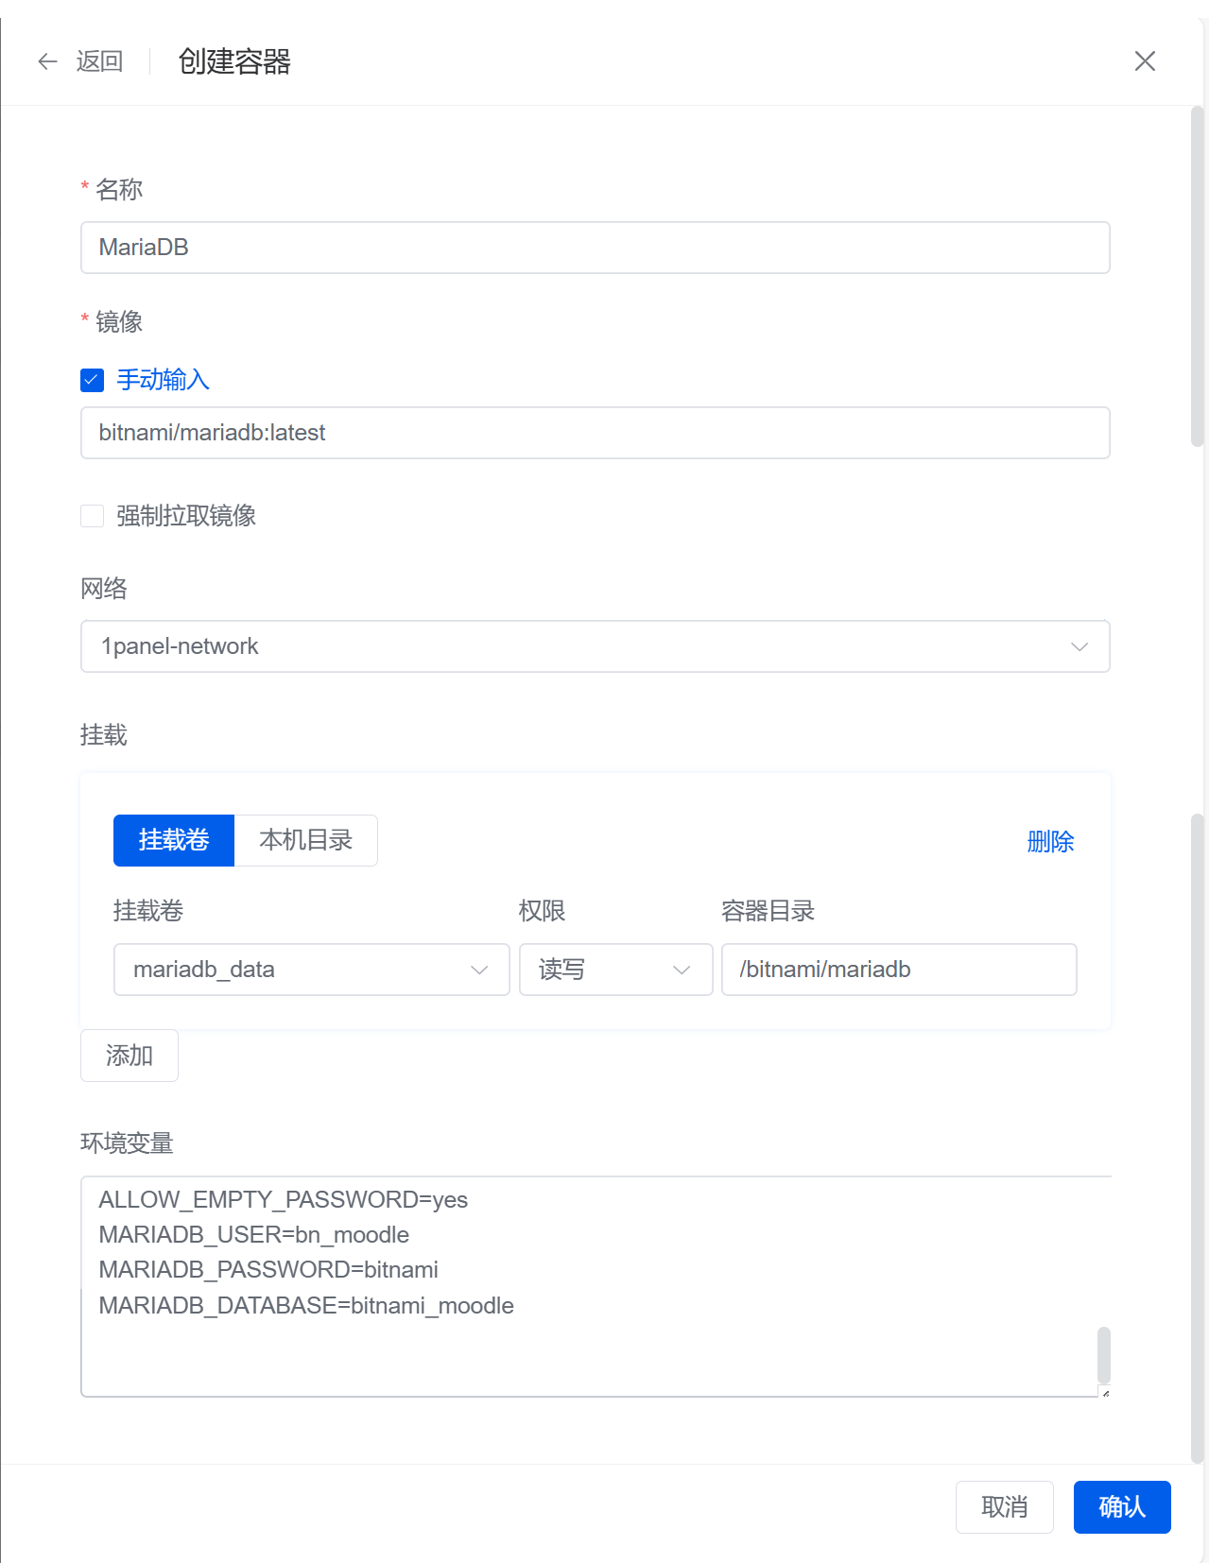
Task: Enable 强制拉取镜像 force pull checkbox
Action: (93, 516)
